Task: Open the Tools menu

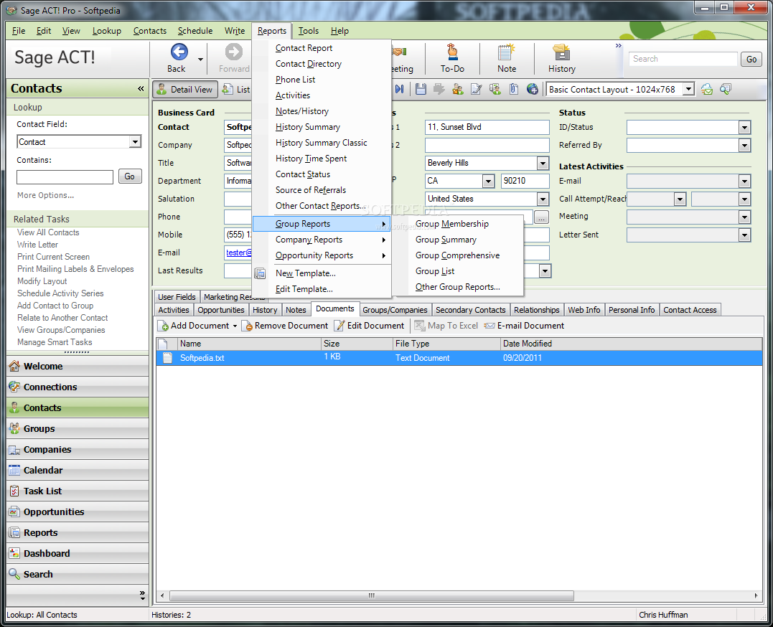Action: click(308, 31)
